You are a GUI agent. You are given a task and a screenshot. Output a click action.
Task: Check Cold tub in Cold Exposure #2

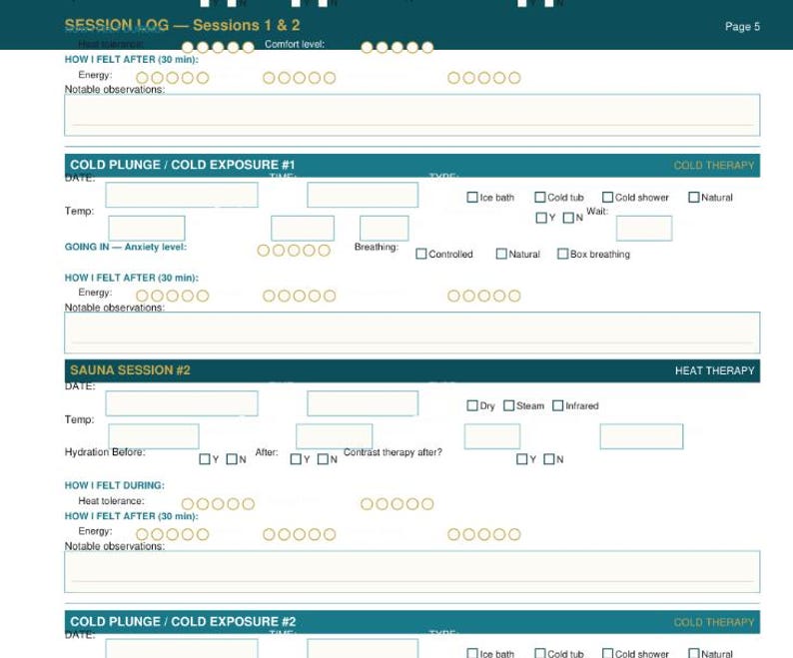(540, 653)
